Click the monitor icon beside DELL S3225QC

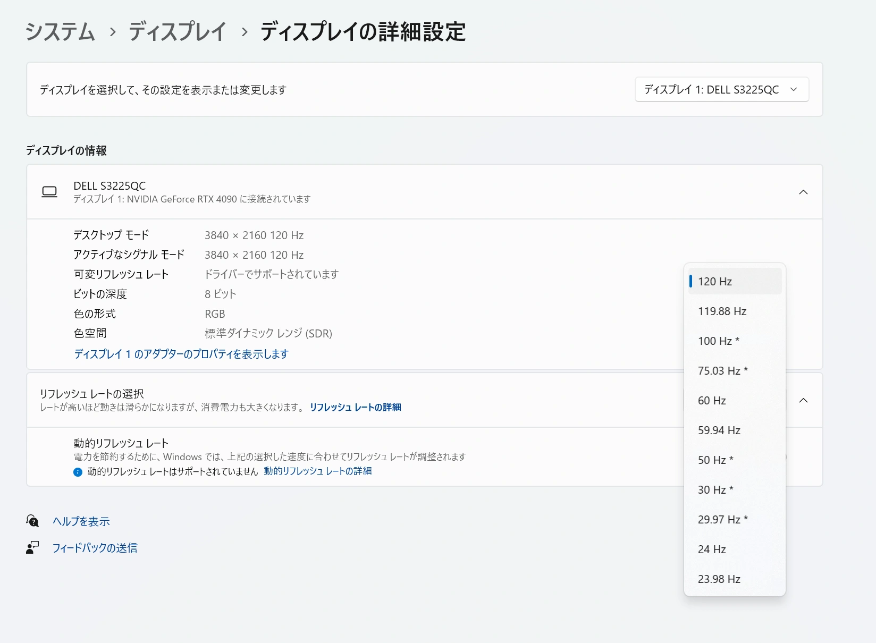pos(49,192)
